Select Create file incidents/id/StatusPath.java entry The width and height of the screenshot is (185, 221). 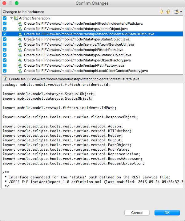tap(89, 34)
